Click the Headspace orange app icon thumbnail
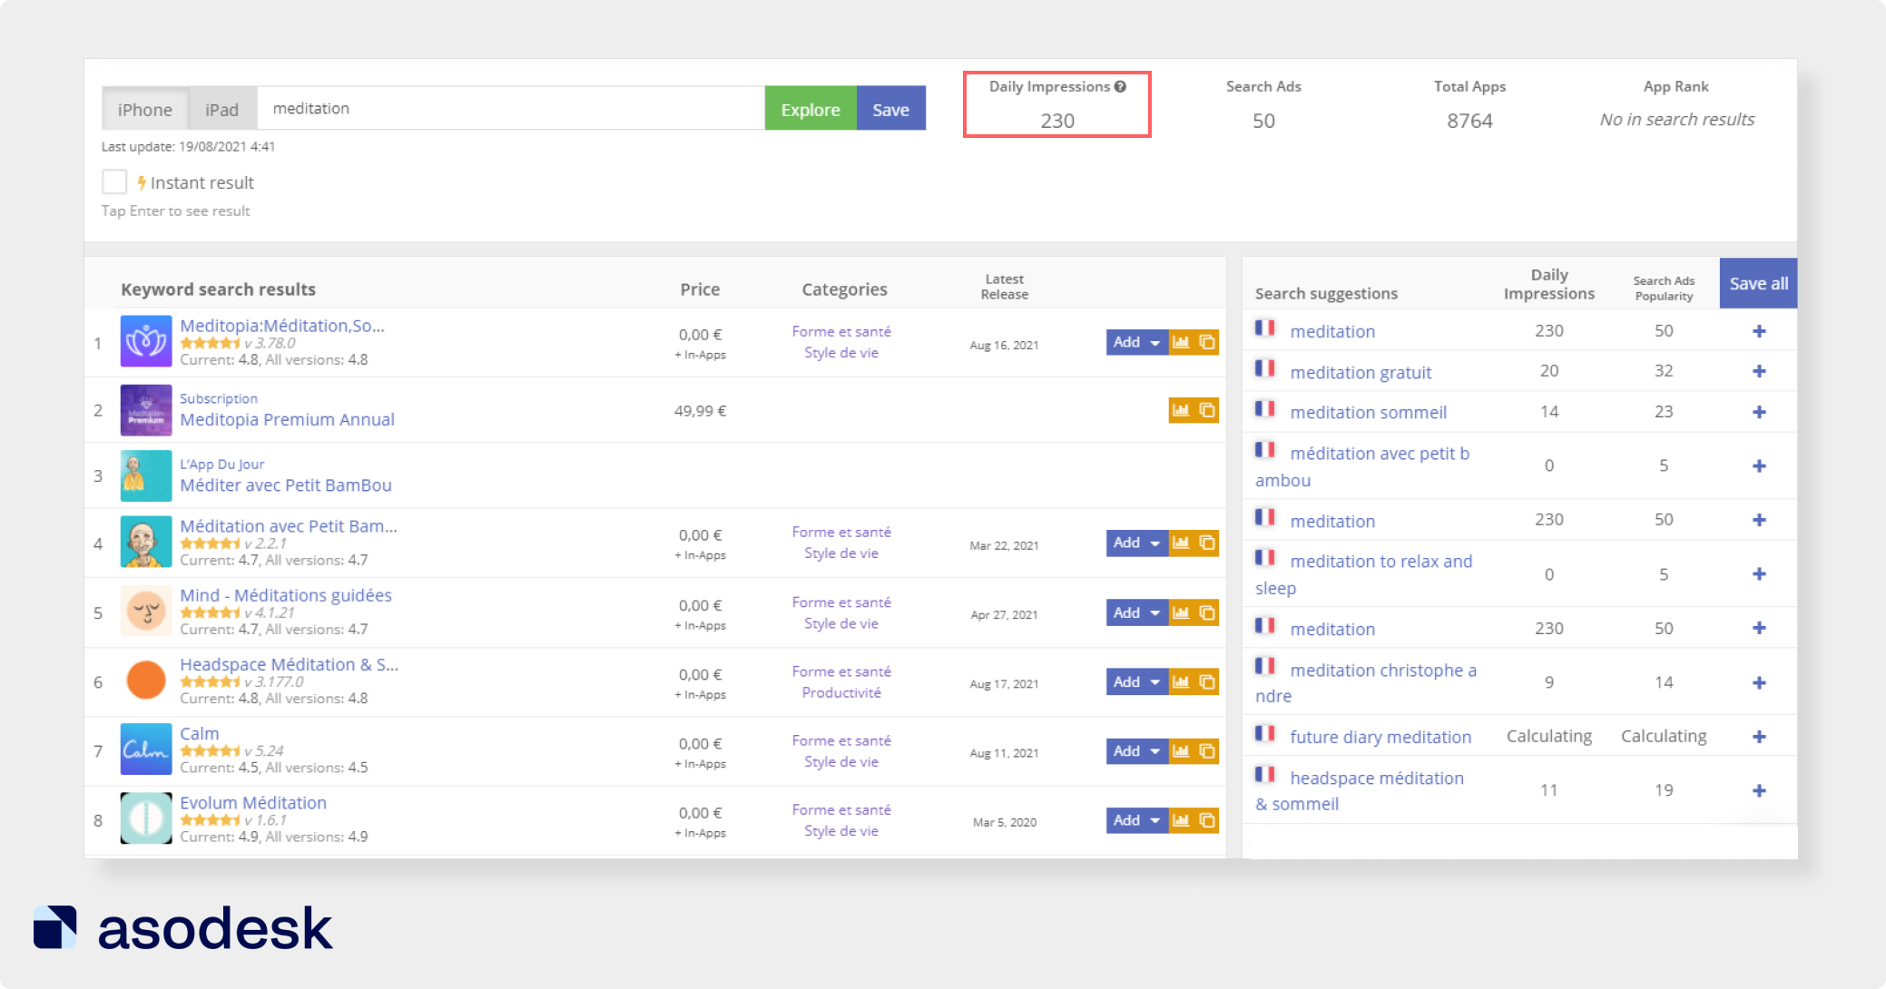 click(146, 680)
